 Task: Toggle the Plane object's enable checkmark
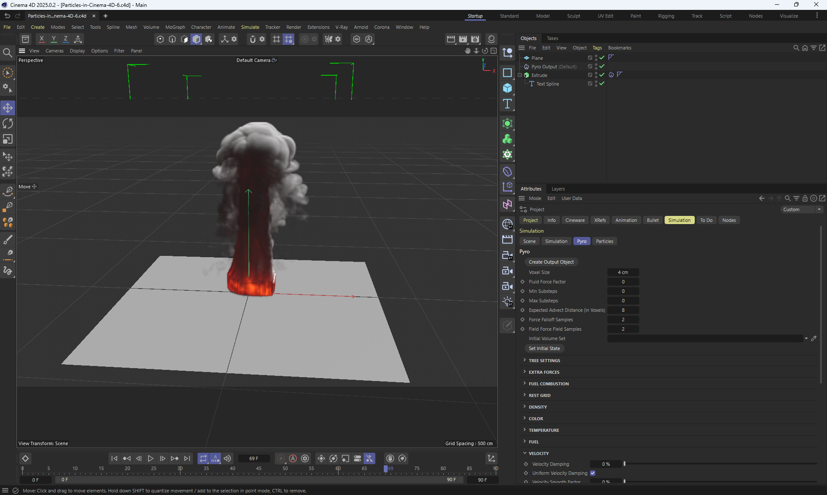click(x=602, y=58)
